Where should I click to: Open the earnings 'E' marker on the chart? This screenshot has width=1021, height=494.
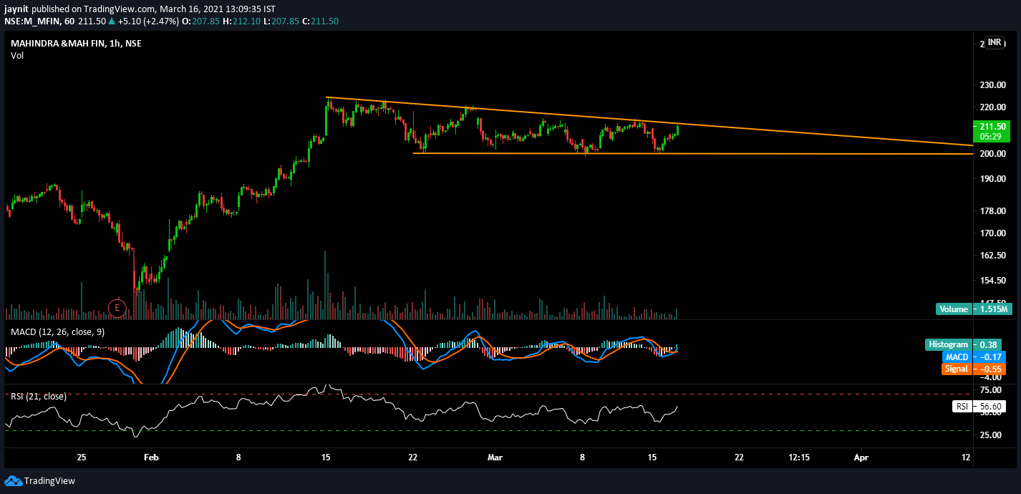(117, 309)
